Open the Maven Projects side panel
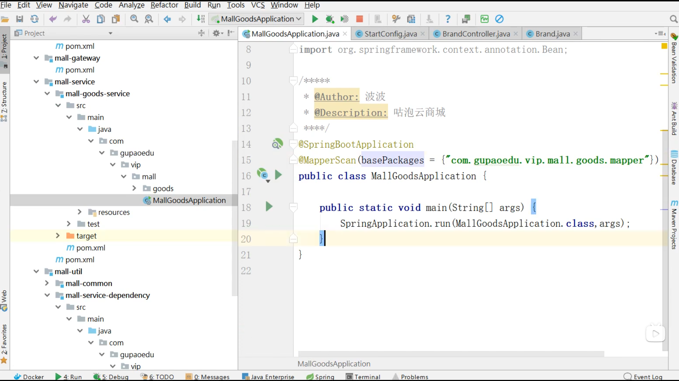679x381 pixels. click(x=674, y=225)
